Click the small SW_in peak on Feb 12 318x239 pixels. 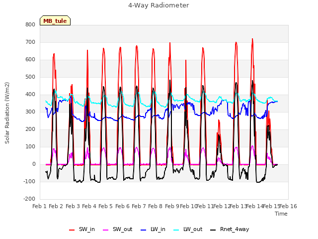tap(219, 120)
